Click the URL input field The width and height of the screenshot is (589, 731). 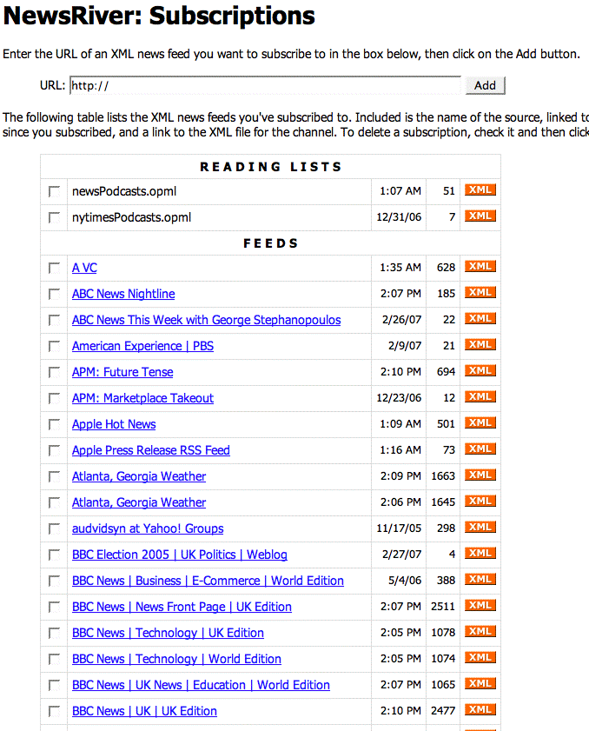pos(265,85)
